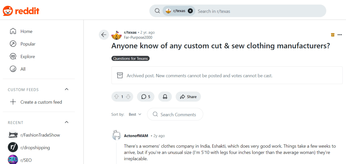
Task: Collapse the Custom Feeds section
Action: pos(67,89)
